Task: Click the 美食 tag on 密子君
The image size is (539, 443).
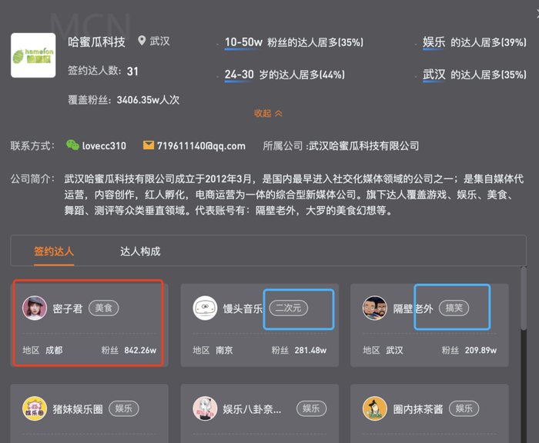Action: click(104, 308)
